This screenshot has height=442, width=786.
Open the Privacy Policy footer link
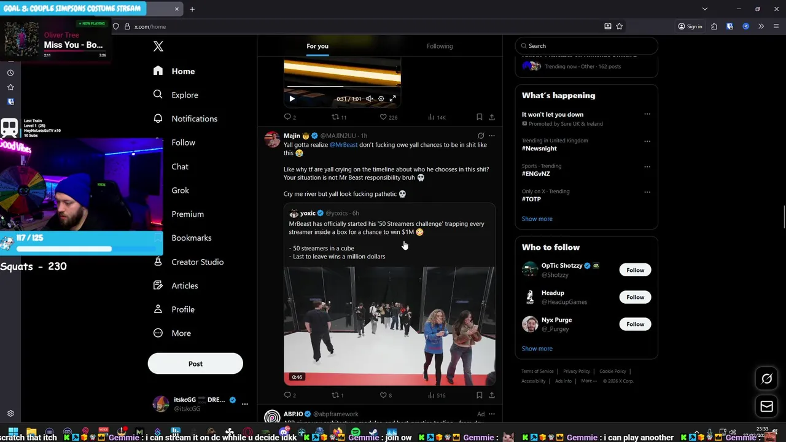(x=577, y=371)
